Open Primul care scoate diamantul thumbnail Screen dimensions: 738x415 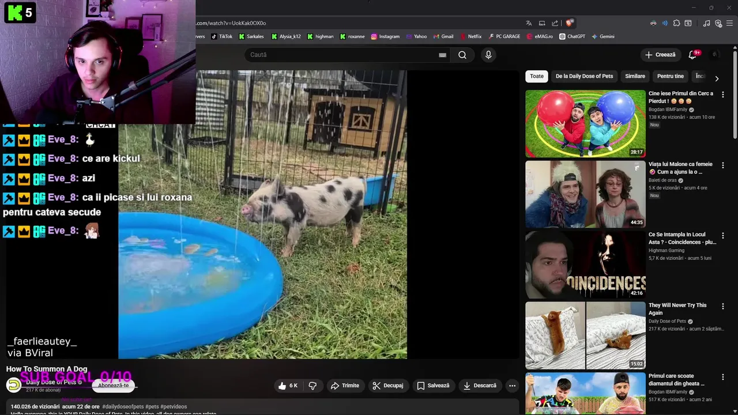tap(585, 394)
